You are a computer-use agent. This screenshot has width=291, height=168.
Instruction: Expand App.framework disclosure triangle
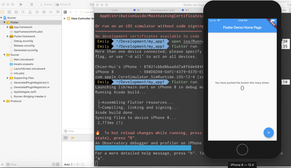coord(8,27)
